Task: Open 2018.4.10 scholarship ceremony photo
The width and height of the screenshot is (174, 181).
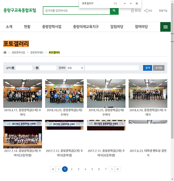Action: (x=148, y=93)
